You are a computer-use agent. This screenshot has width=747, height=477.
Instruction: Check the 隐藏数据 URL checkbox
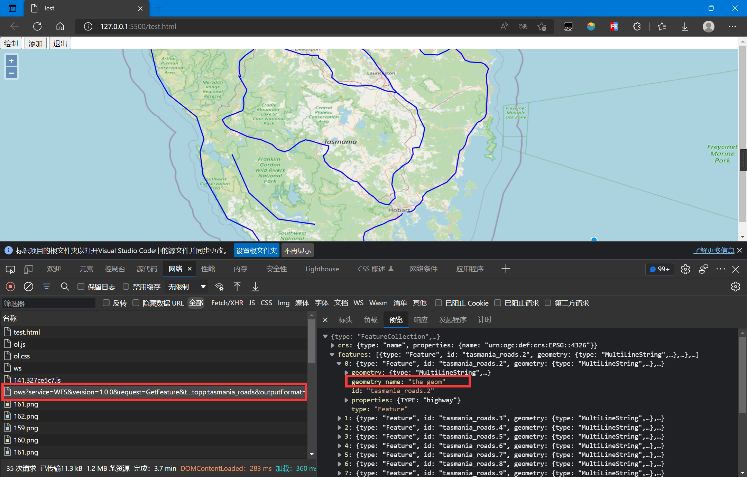tap(136, 303)
